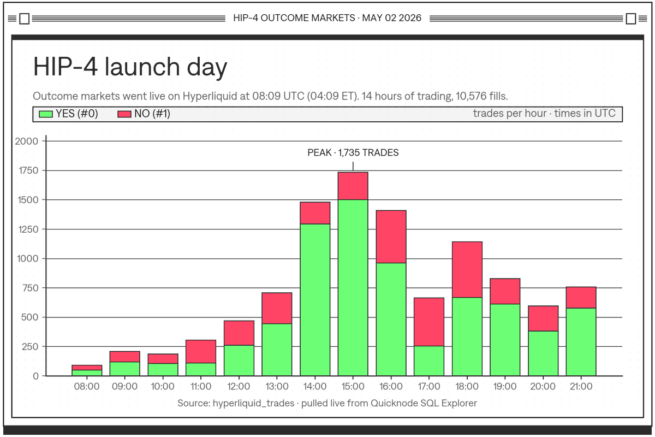Click the red NO segment of the 17:00 bar
The height and width of the screenshot is (437, 655).
(x=429, y=322)
